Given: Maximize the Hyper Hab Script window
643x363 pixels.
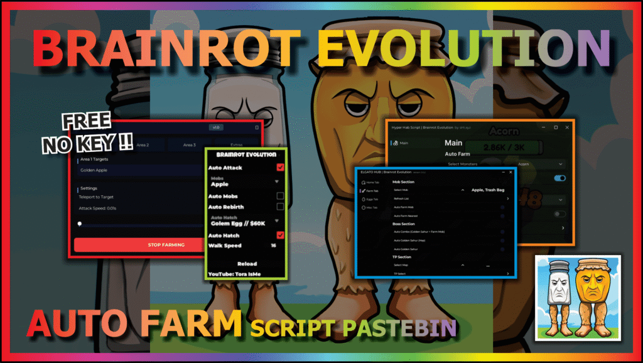Looking at the screenshot, I should coord(556,127).
